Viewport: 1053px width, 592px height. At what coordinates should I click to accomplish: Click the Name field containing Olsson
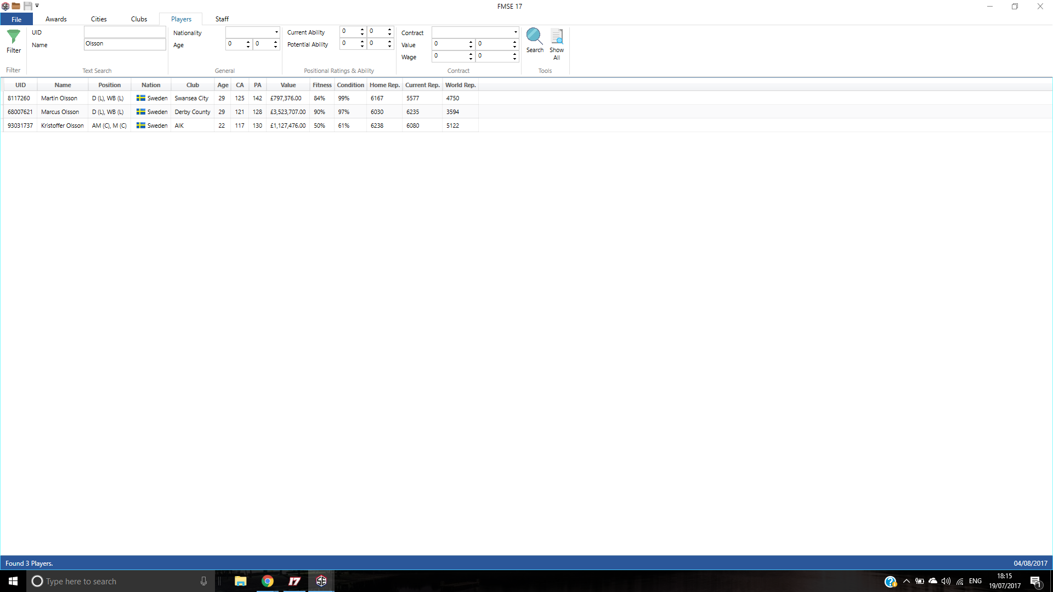click(125, 44)
